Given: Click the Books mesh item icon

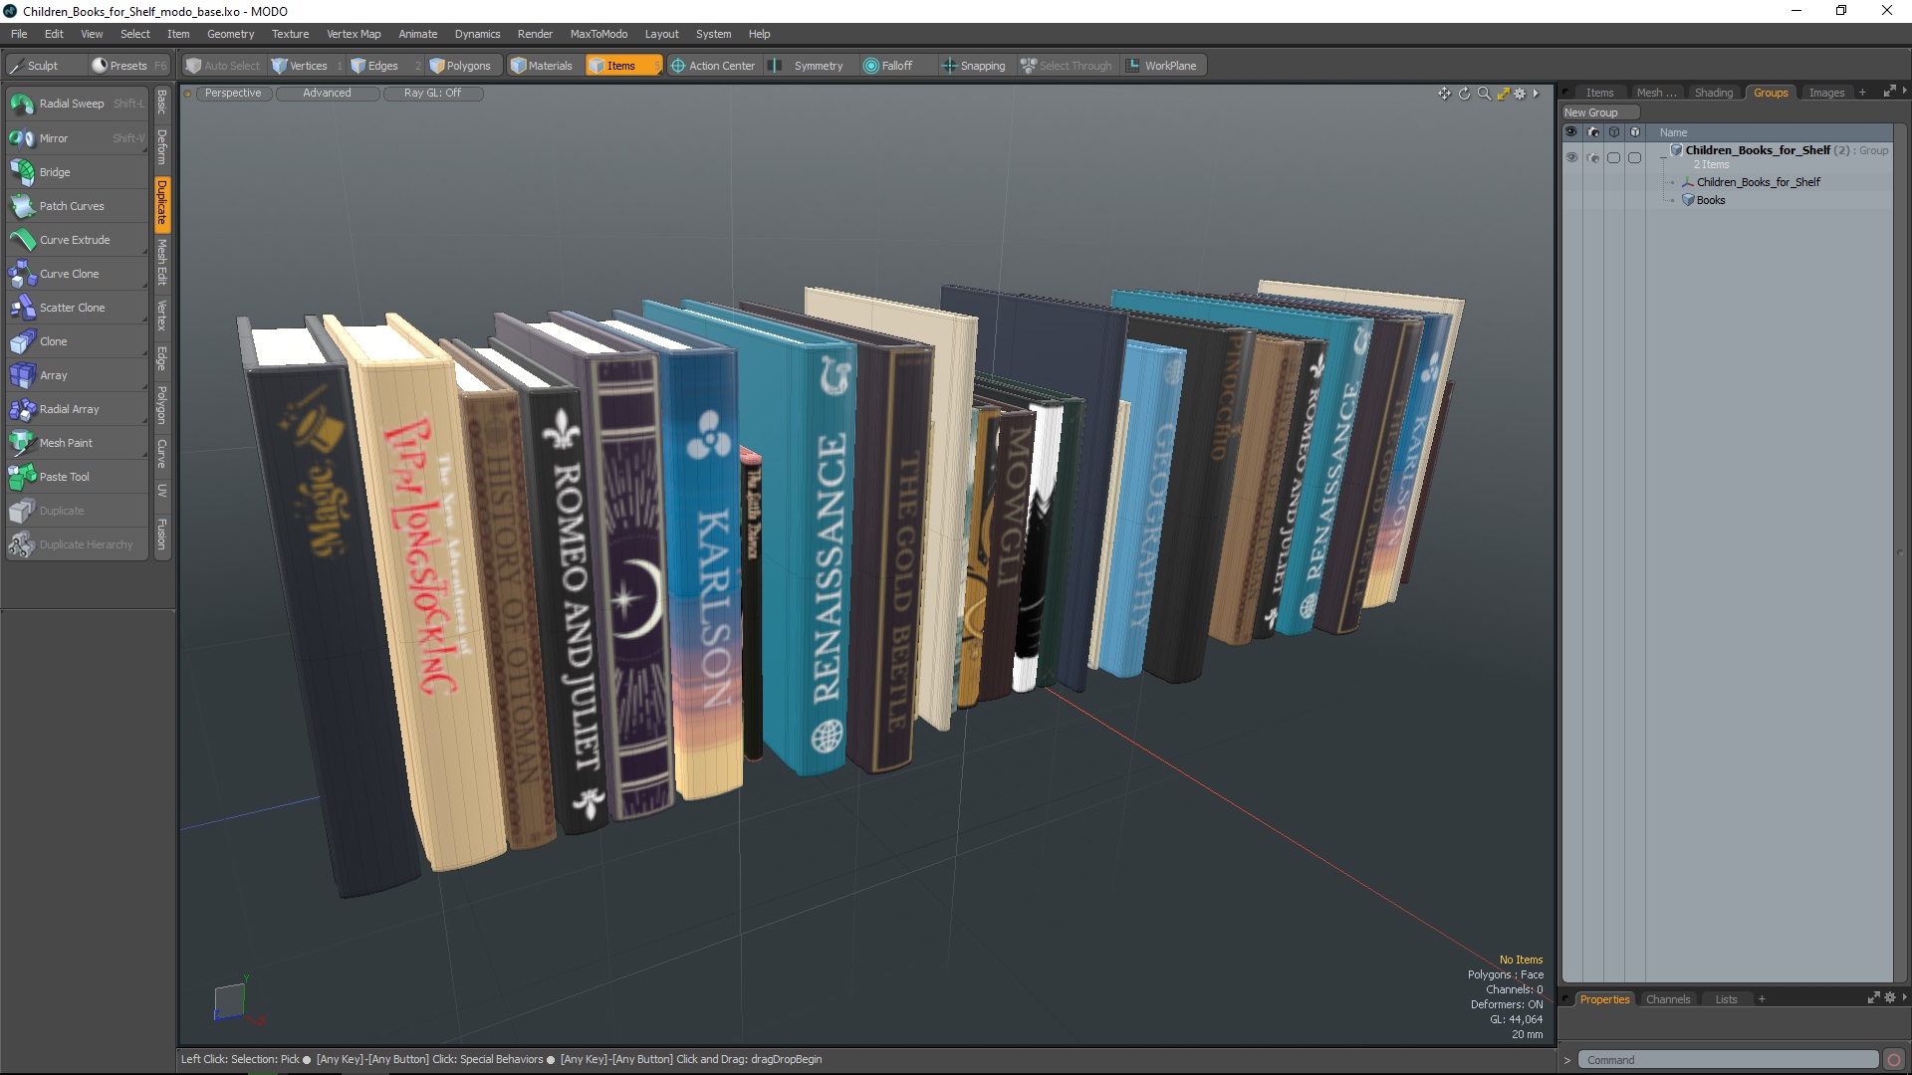Looking at the screenshot, I should [1688, 200].
